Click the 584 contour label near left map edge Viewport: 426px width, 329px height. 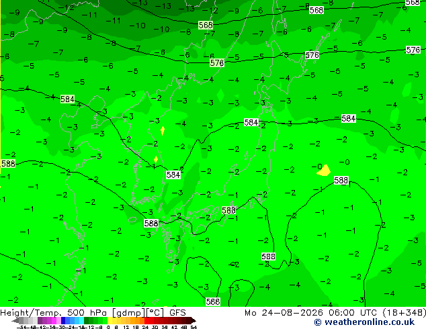tap(67, 99)
